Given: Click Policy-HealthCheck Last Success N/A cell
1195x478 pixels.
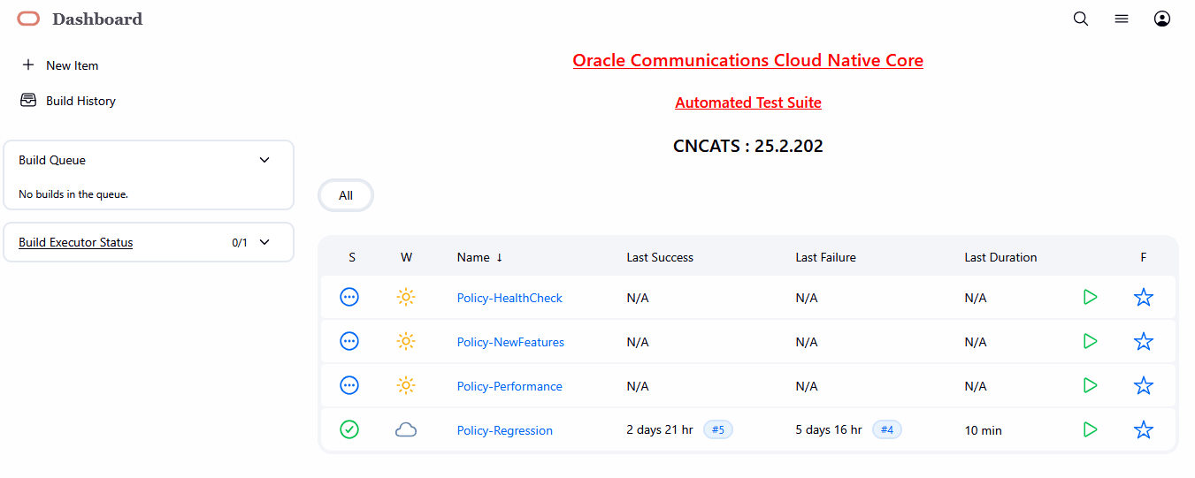Looking at the screenshot, I should 638,298.
